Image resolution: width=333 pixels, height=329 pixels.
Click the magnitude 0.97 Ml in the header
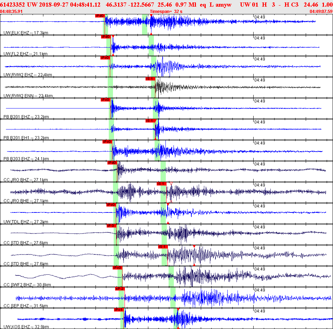186,5
